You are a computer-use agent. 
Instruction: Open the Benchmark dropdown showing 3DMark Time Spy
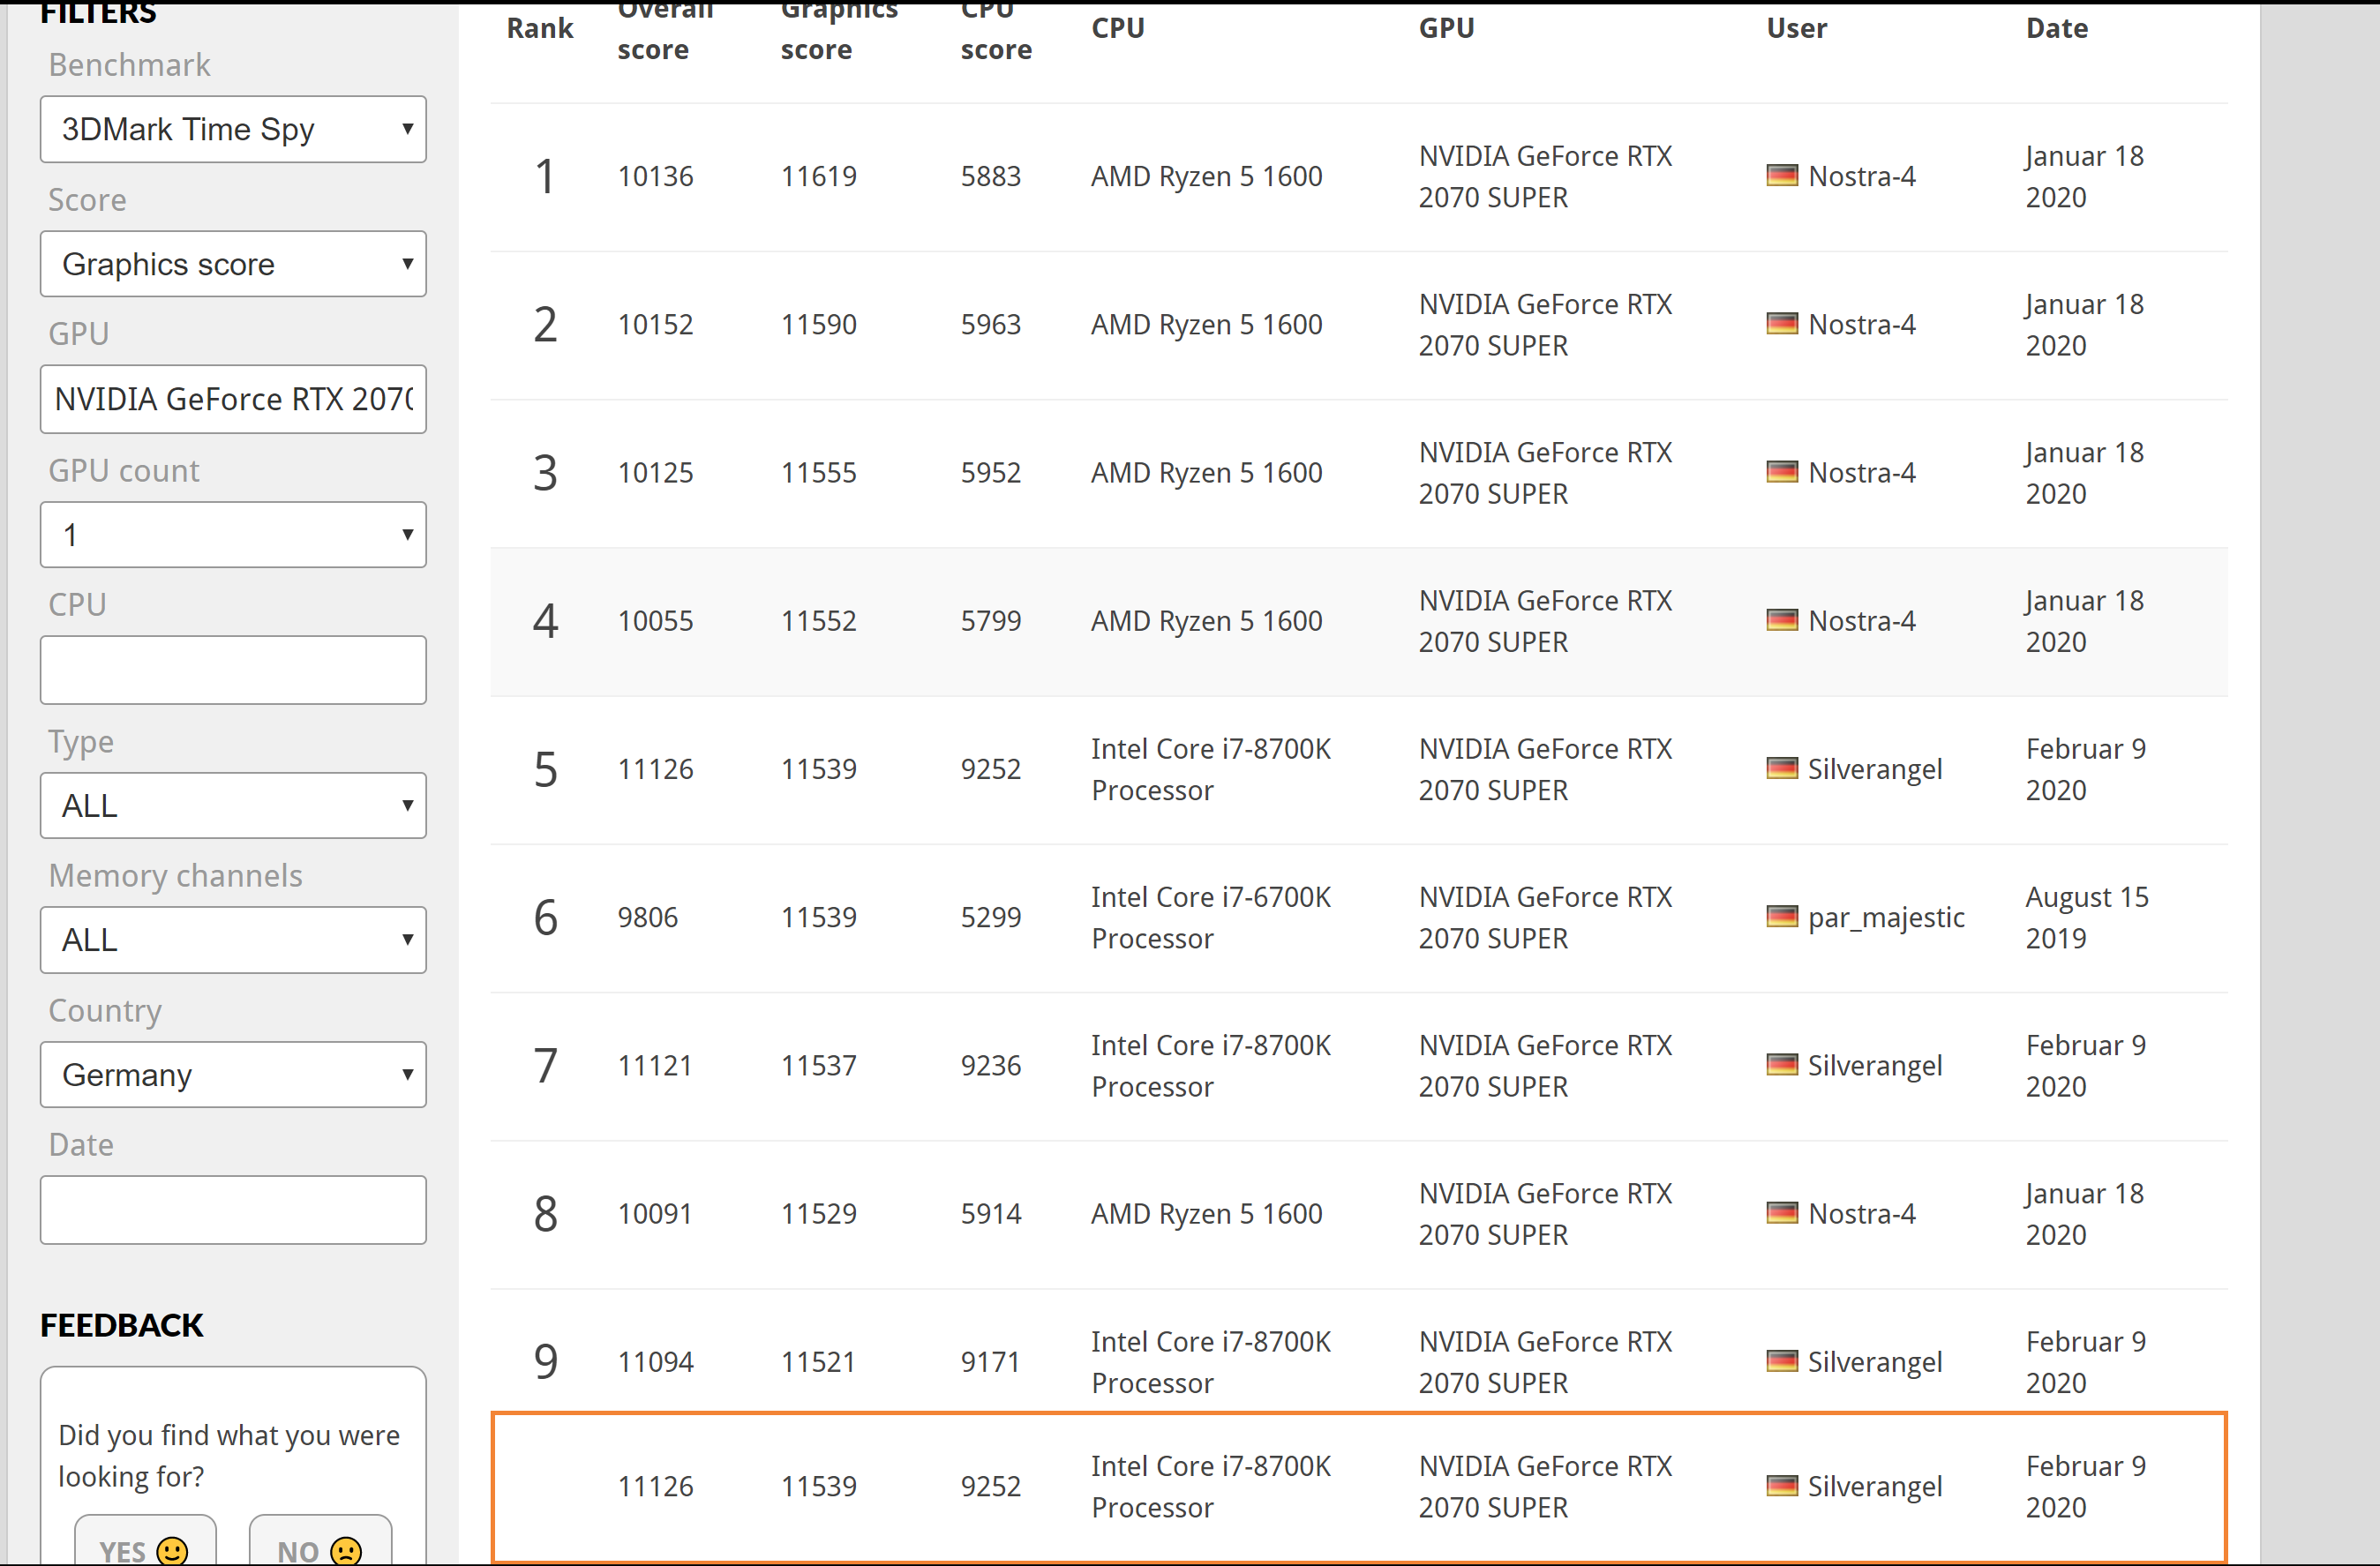(233, 129)
